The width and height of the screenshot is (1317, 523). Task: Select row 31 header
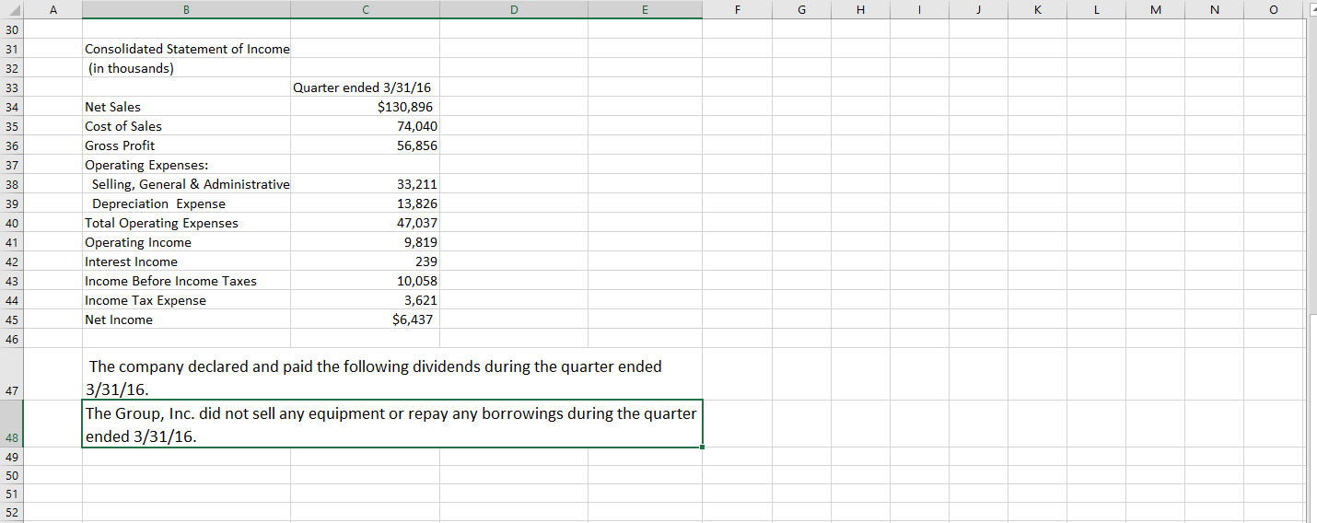pos(11,49)
